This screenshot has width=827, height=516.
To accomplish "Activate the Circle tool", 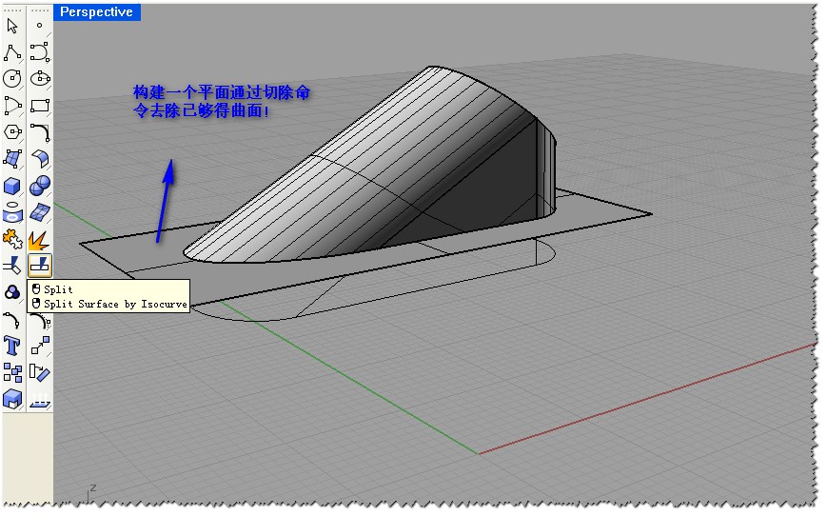I will (x=12, y=79).
